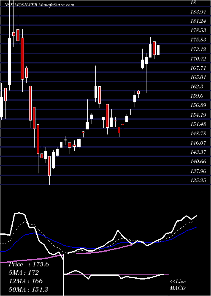Select the 170.42 axis value

pyautogui.click(x=198, y=58)
